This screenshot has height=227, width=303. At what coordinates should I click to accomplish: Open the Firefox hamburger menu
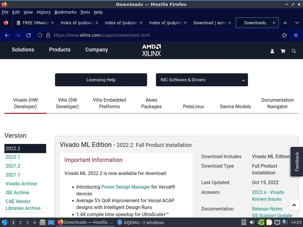coord(296,35)
